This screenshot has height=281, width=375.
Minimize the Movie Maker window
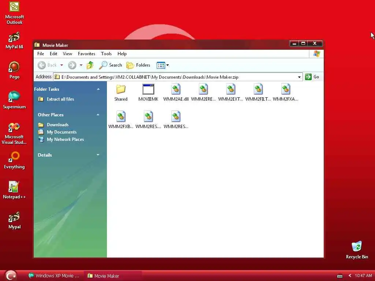[x=294, y=43]
